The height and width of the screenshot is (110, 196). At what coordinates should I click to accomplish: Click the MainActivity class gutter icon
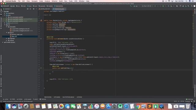click(41, 20)
